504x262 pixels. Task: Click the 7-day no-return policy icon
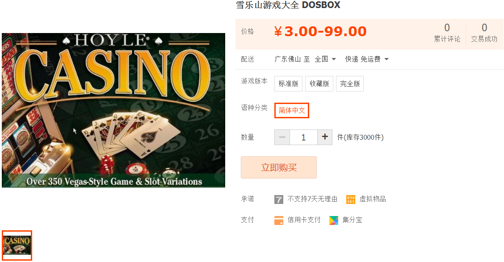(x=278, y=200)
